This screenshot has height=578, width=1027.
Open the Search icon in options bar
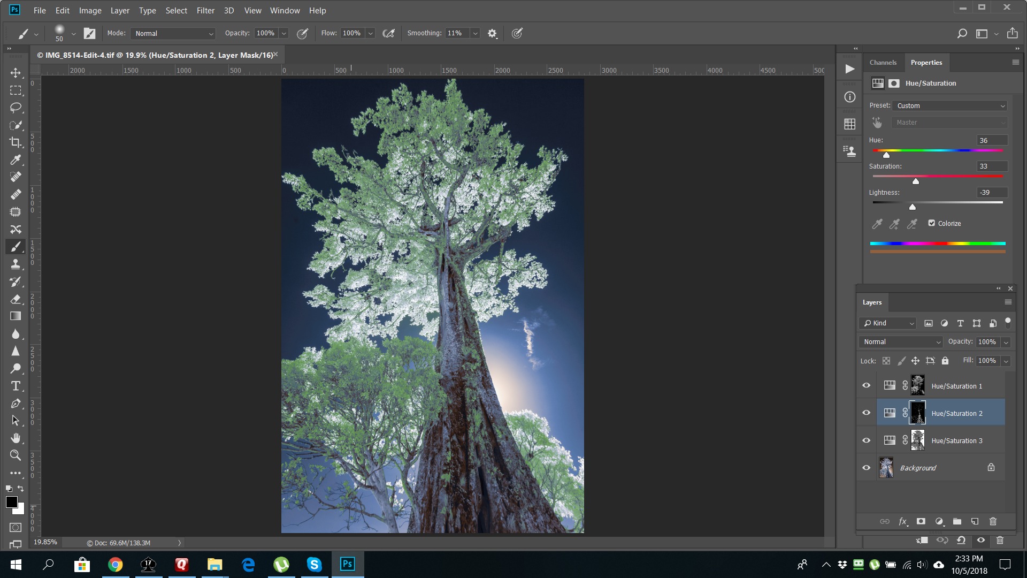[962, 33]
